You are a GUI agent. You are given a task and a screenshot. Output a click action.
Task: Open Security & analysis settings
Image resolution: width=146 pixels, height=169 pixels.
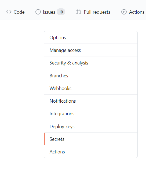91,63
